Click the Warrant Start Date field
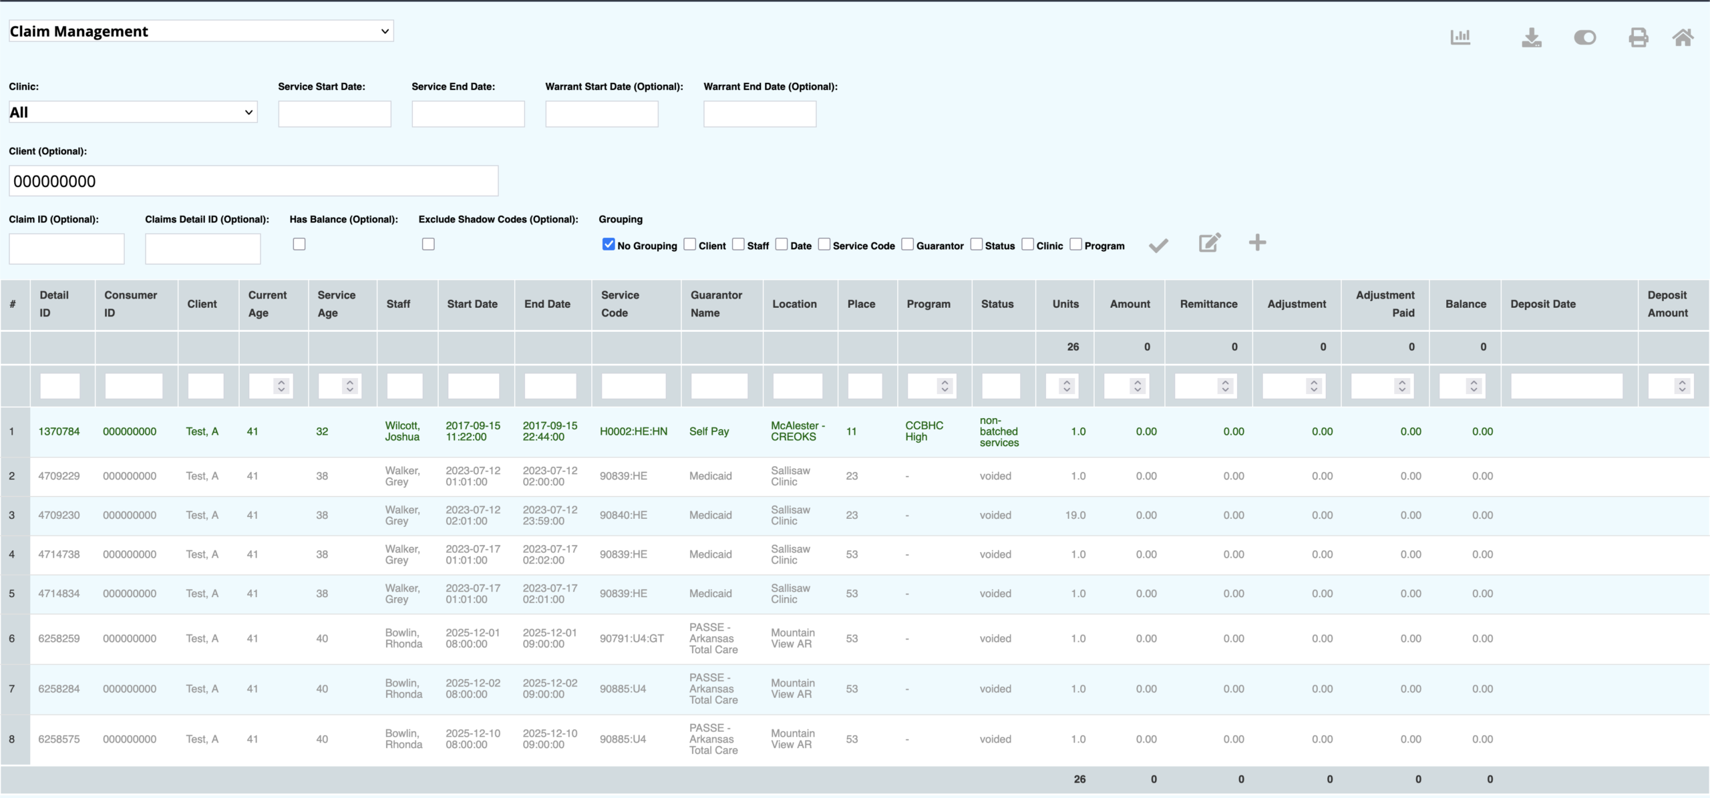Viewport: 1710px width, 798px height. coord(602,114)
